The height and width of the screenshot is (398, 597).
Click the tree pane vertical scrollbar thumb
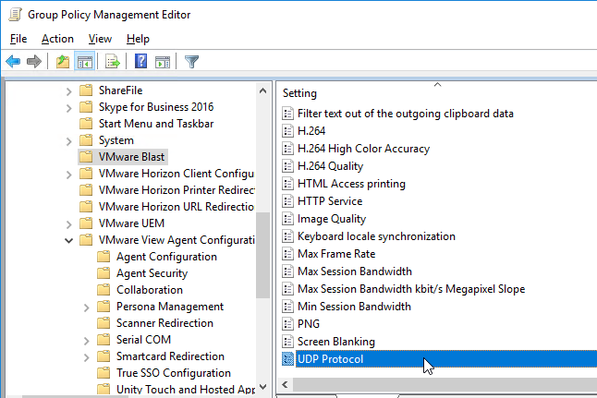click(262, 255)
